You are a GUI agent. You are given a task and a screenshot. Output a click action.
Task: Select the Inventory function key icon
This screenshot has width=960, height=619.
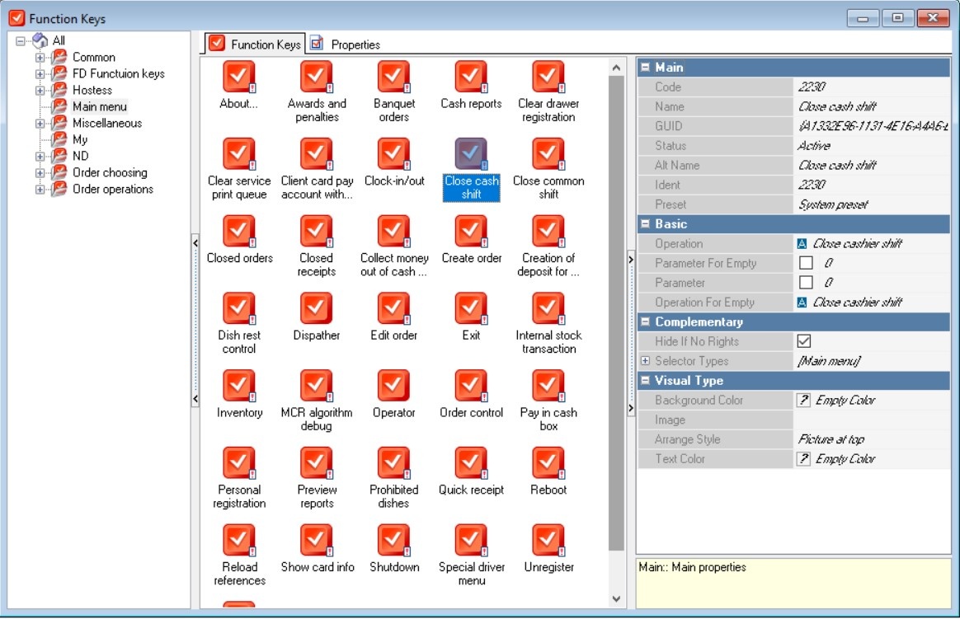pyautogui.click(x=239, y=387)
